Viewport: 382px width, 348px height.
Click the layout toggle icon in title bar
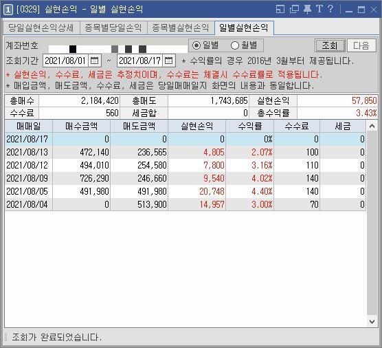[x=280, y=9]
